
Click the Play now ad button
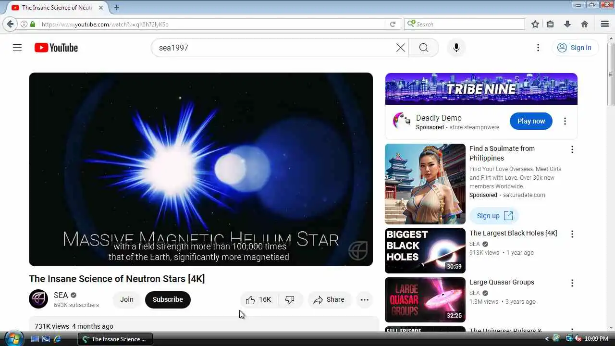(x=531, y=121)
